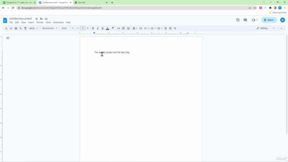
Task: Open the Google account avatar in Docs
Action: click(x=283, y=20)
